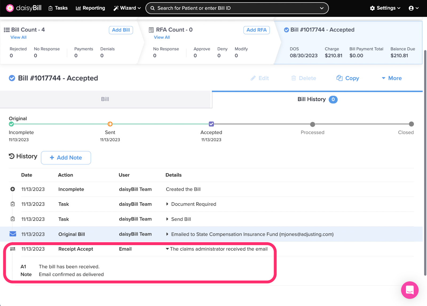
Task: Click the search magnifier icon
Action: click(152, 8)
